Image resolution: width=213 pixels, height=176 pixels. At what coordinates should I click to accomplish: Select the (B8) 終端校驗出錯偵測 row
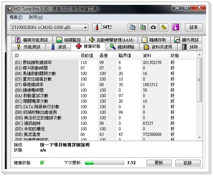pos(105,112)
